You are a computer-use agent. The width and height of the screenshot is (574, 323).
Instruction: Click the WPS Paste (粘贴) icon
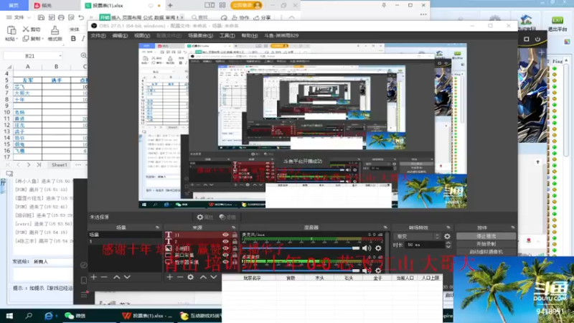click(x=11, y=30)
